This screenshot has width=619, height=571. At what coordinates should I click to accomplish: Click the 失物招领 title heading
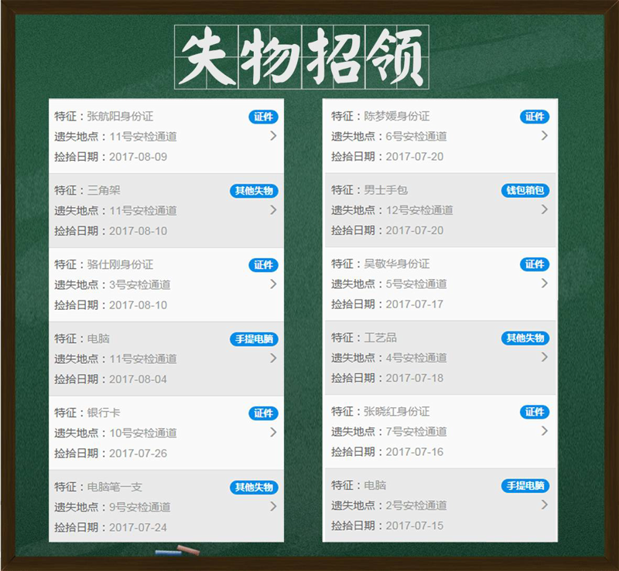tap(302, 57)
